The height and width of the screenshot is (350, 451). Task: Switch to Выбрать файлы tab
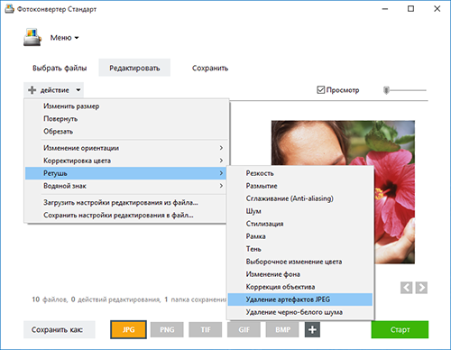click(x=60, y=68)
